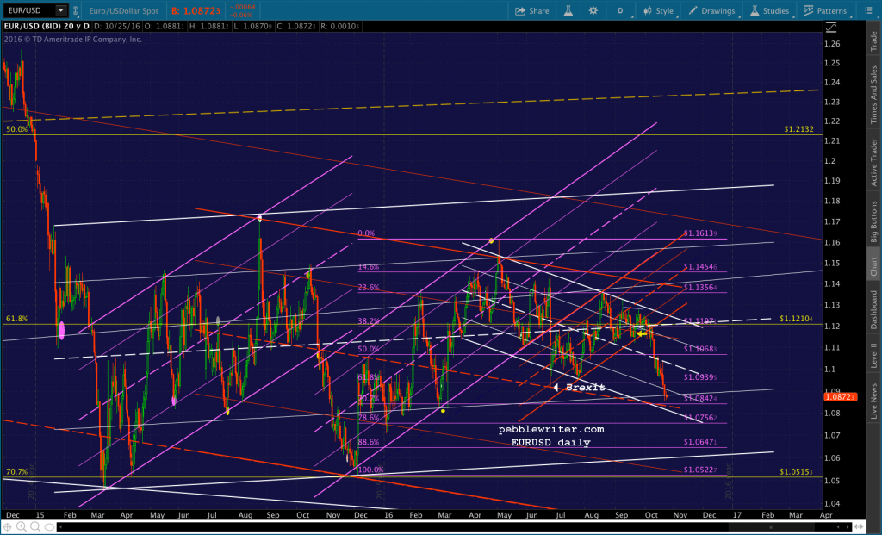This screenshot has width=882, height=535.
Task: Click the $1.0647 Fibonacci label
Action: click(x=700, y=442)
